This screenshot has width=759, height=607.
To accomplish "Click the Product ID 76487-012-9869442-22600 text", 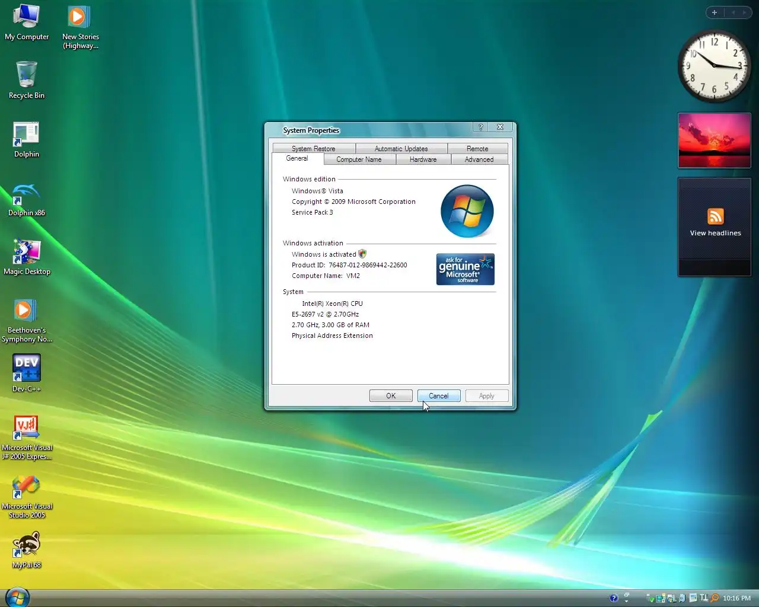I will [349, 265].
